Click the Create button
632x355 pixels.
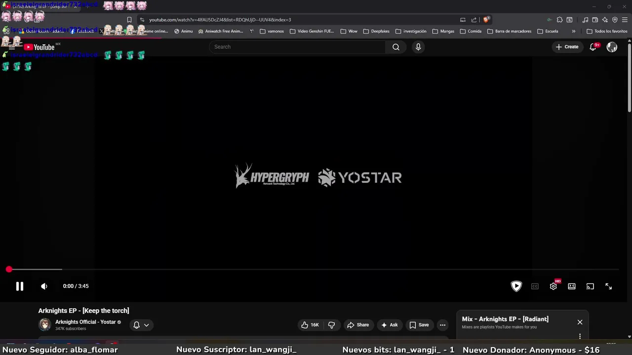567,47
